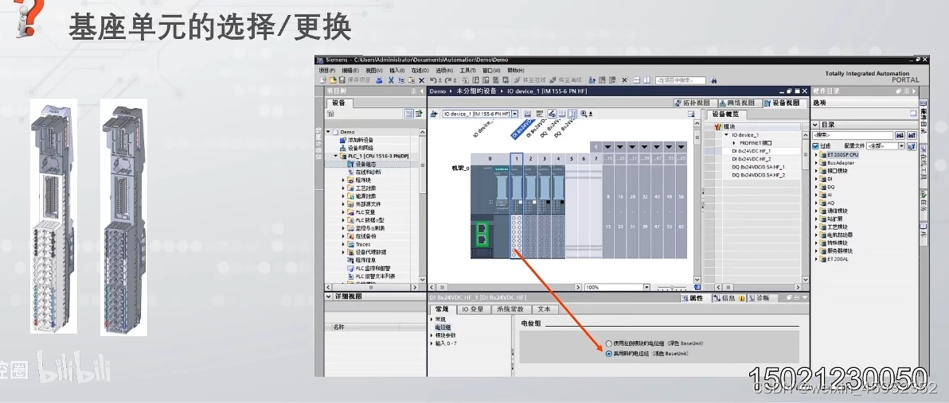Select the IO 变量 tab
949x403 pixels.
472,309
